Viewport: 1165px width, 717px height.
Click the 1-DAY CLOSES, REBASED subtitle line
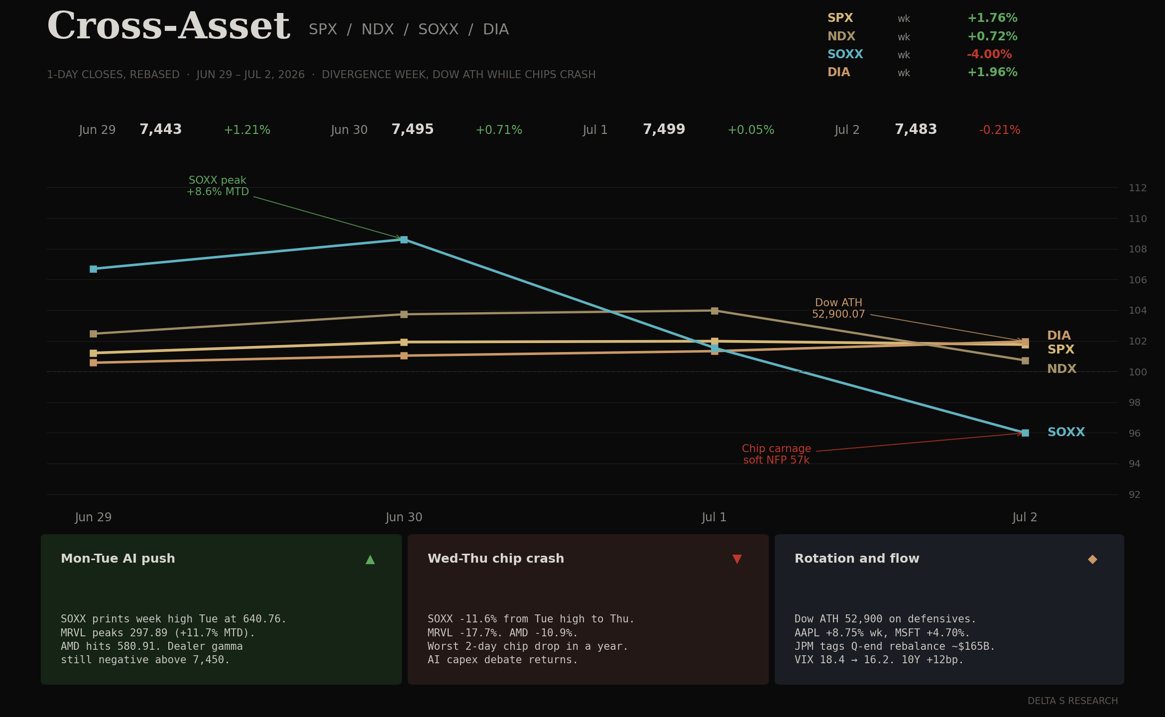click(x=321, y=75)
